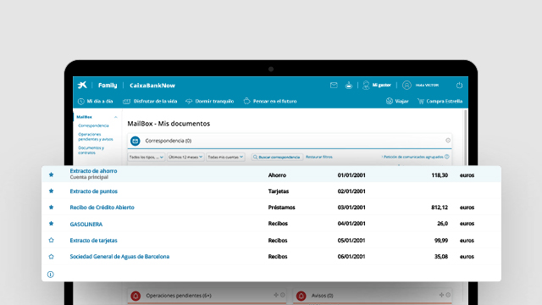
Task: Click the CaixaBank star logo
Action: pos(82,85)
